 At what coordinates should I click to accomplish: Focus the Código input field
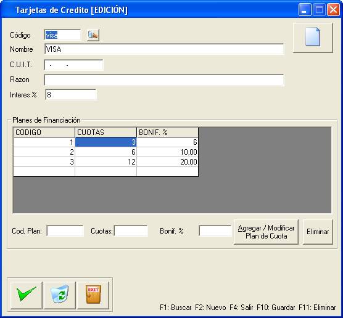pos(62,35)
